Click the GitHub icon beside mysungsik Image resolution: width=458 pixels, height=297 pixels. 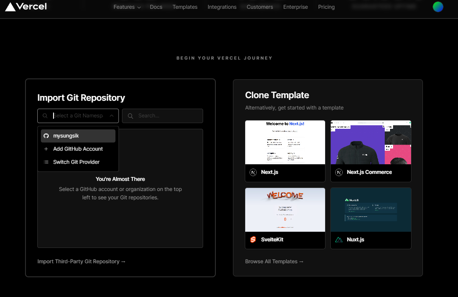pos(46,136)
